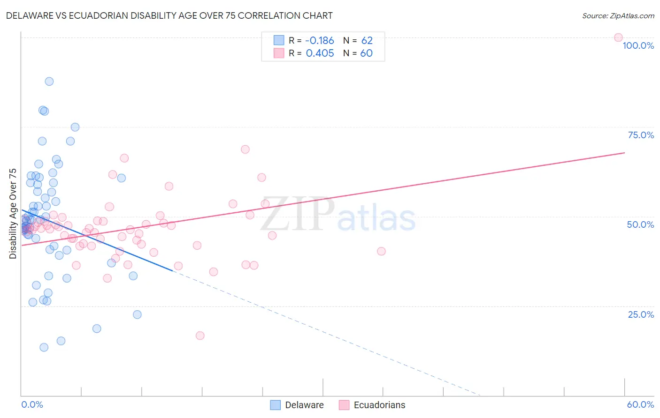Click the chart title text
The width and height of the screenshot is (660, 418).
click(x=169, y=15)
